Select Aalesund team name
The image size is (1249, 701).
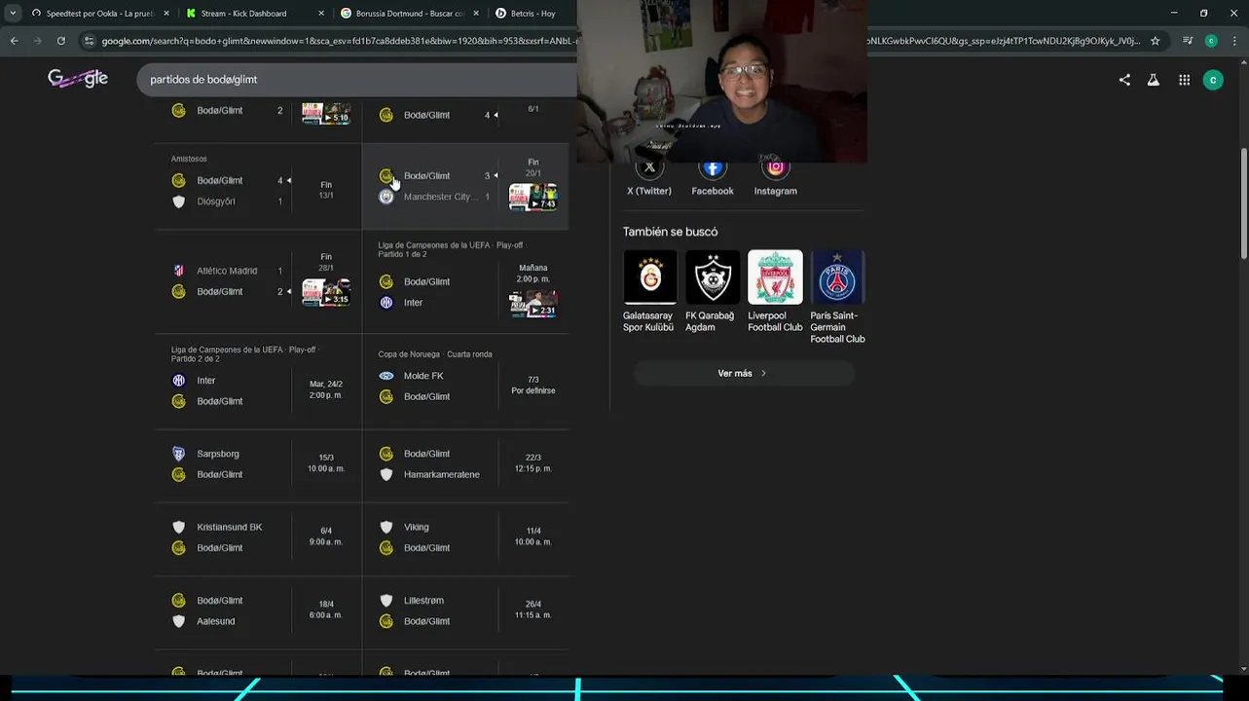click(x=216, y=621)
